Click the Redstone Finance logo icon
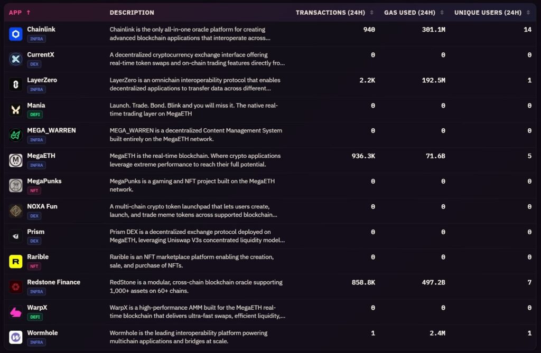Viewport: 541px width, 353px height. 16,287
